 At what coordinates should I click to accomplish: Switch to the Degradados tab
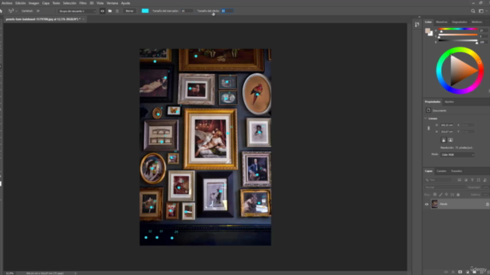click(x=459, y=22)
